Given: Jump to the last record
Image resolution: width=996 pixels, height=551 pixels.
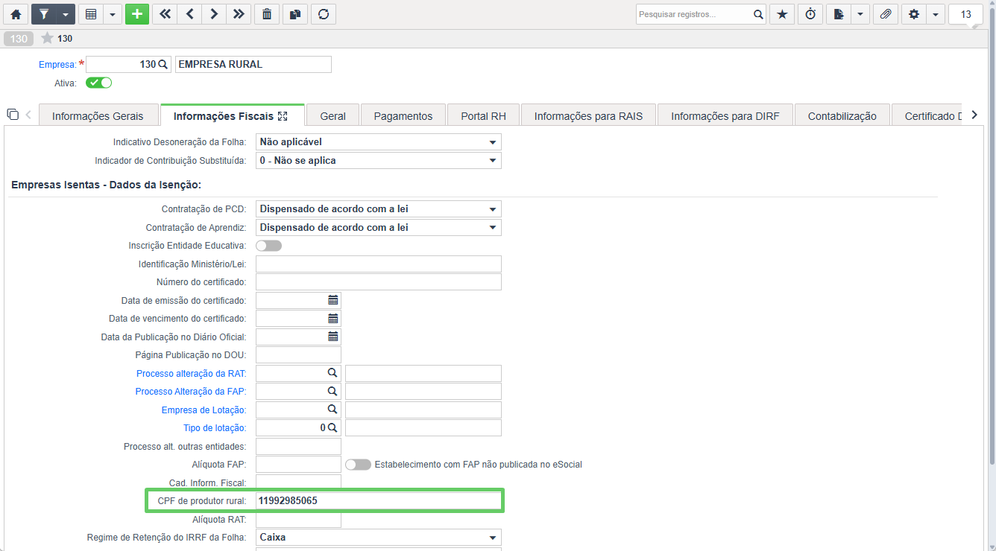Looking at the screenshot, I should [x=239, y=14].
